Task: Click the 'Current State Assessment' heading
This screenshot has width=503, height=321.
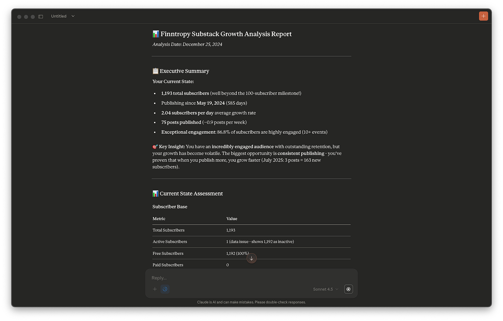Action: (191, 194)
